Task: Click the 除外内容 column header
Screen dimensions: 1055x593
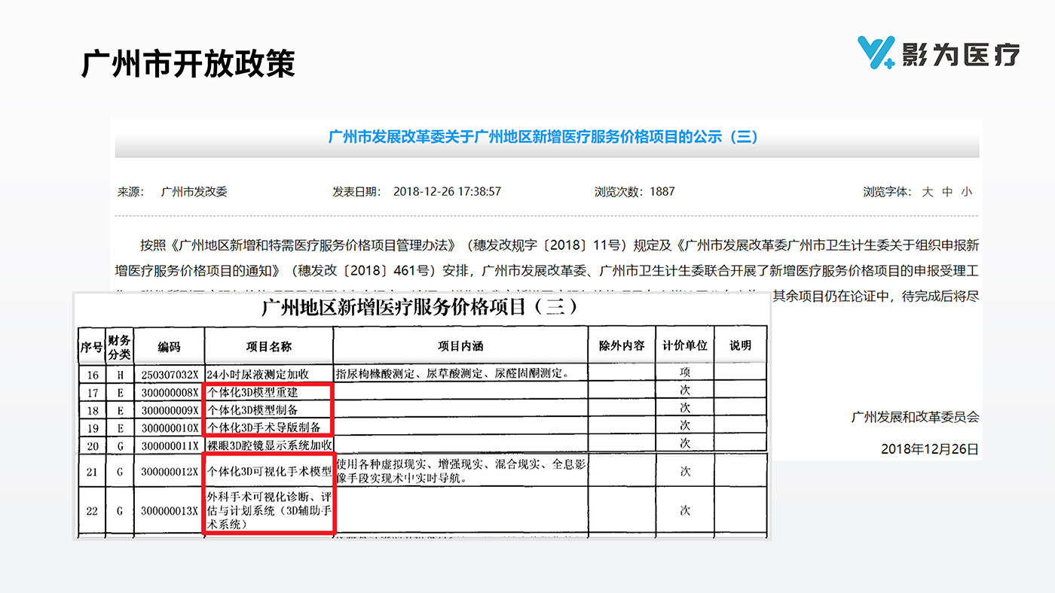Action: (622, 346)
